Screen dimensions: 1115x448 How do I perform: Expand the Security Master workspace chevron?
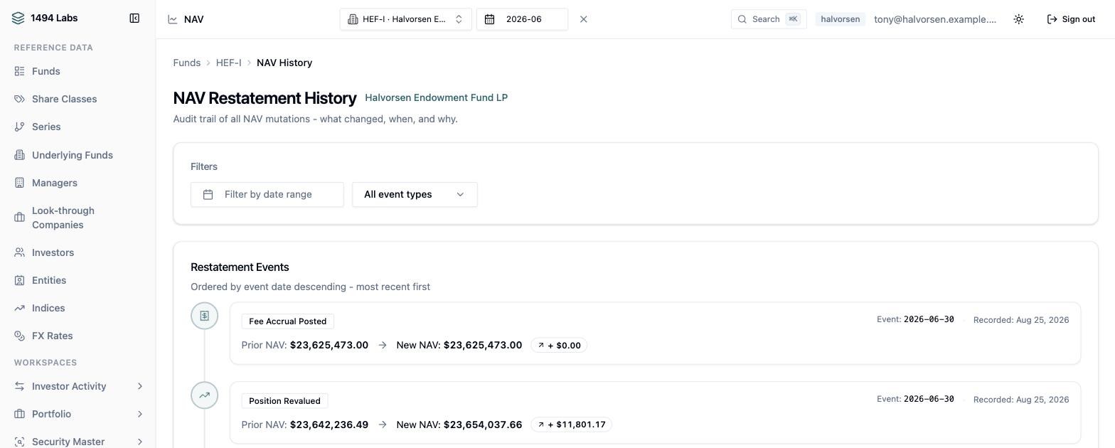coord(139,442)
